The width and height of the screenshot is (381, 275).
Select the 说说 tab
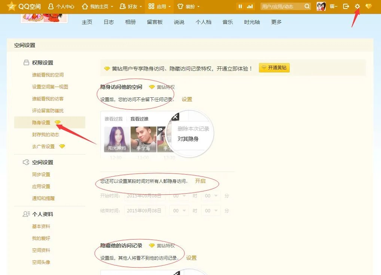[179, 22]
